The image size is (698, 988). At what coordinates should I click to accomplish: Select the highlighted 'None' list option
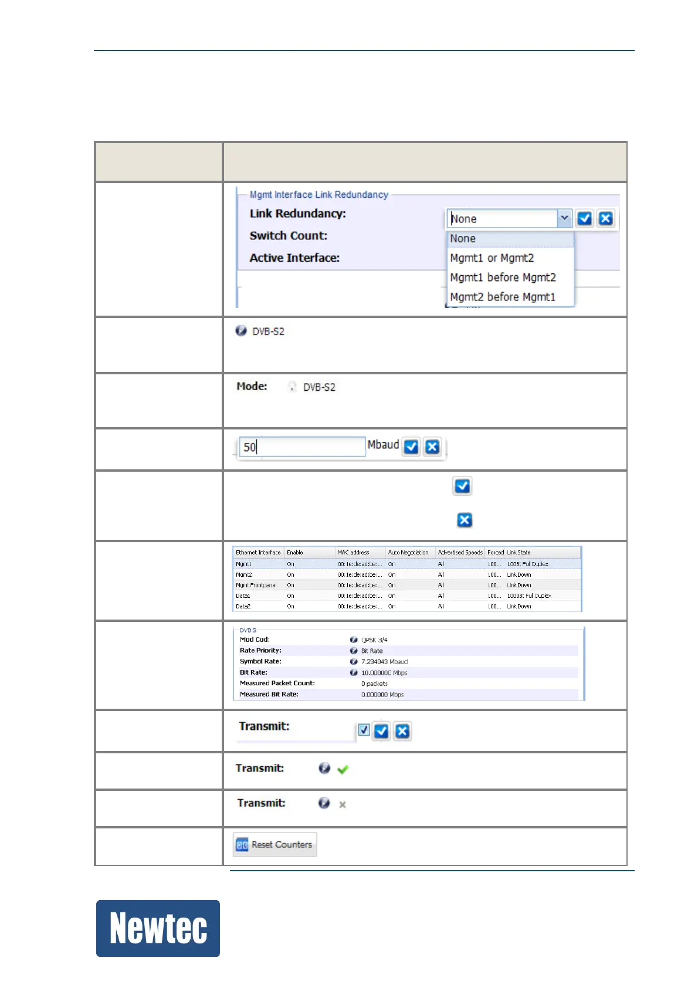click(463, 239)
